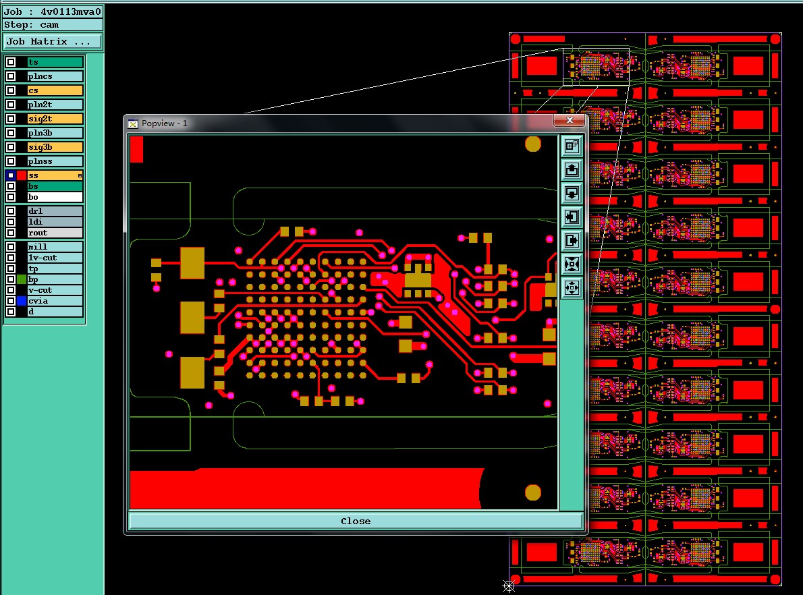Viewport: 803px width, 595px height.
Task: Toggle the pln3b layer display checkbox
Action: tap(11, 133)
